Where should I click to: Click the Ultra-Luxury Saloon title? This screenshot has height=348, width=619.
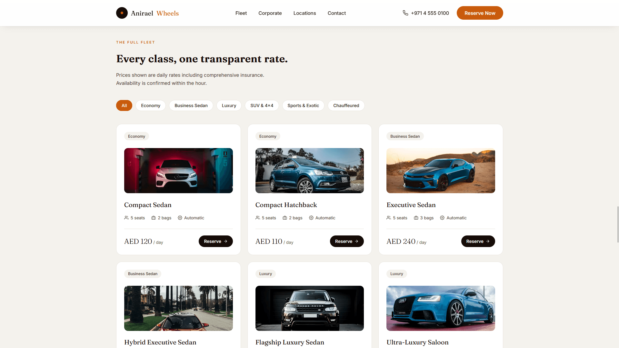pyautogui.click(x=417, y=342)
